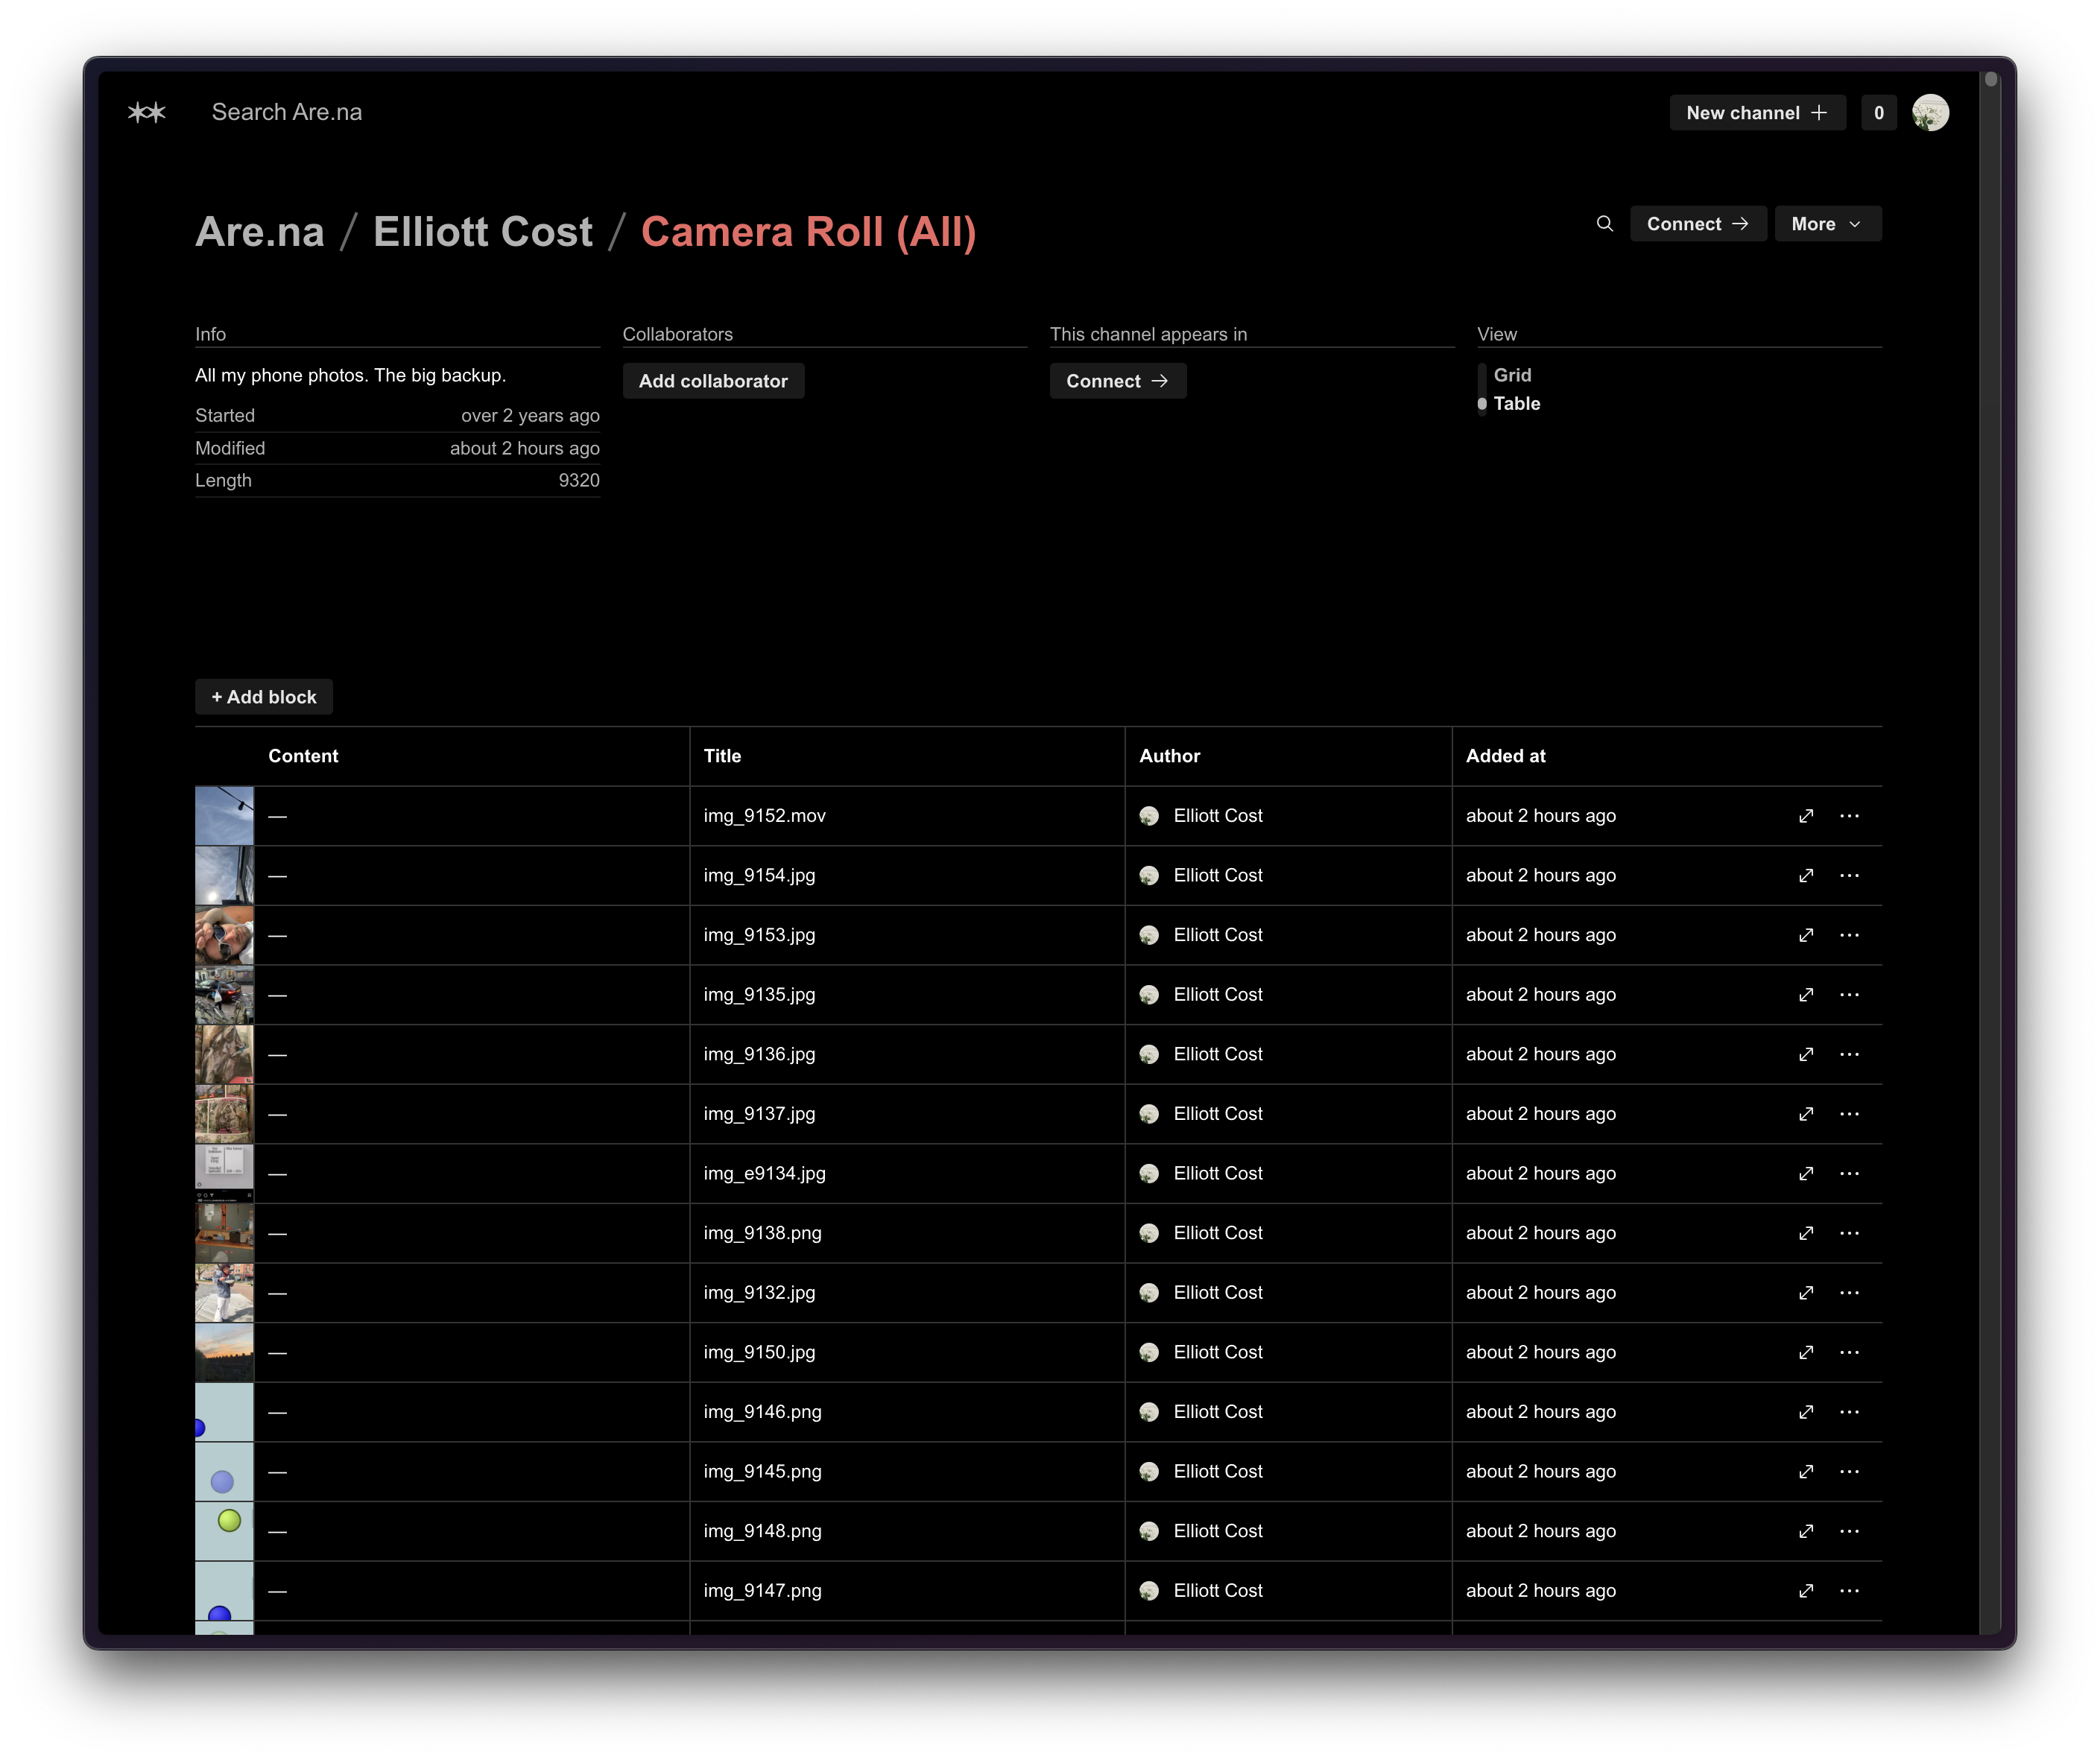Click the expand icon on img_9136.jpg row

click(1806, 1054)
